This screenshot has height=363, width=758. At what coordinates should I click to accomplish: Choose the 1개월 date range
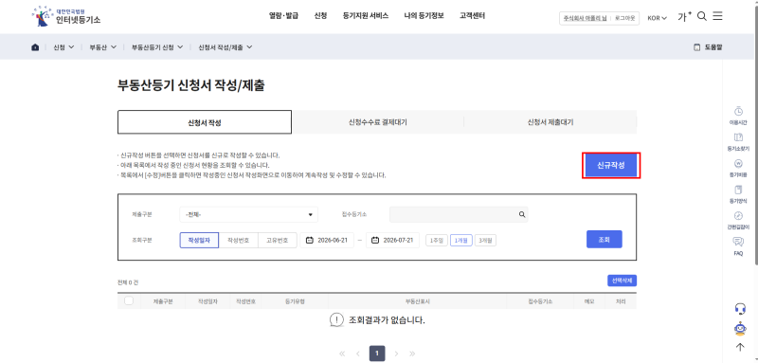tap(461, 240)
